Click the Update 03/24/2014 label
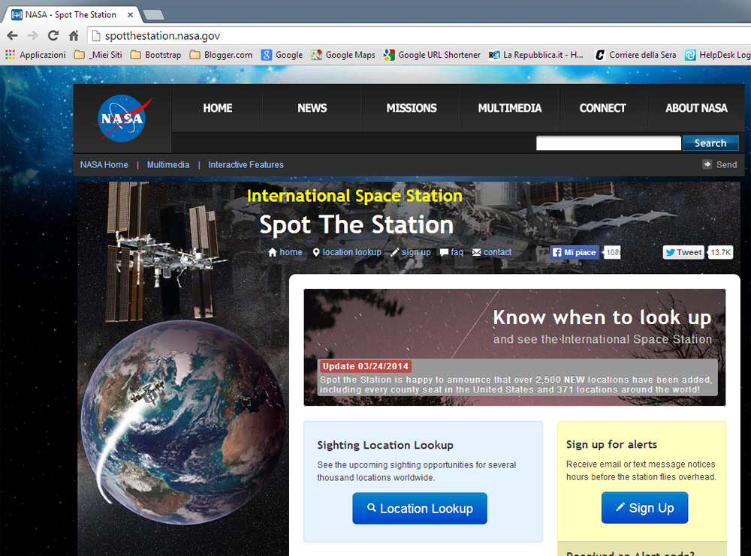The height and width of the screenshot is (556, 751). pyautogui.click(x=366, y=366)
